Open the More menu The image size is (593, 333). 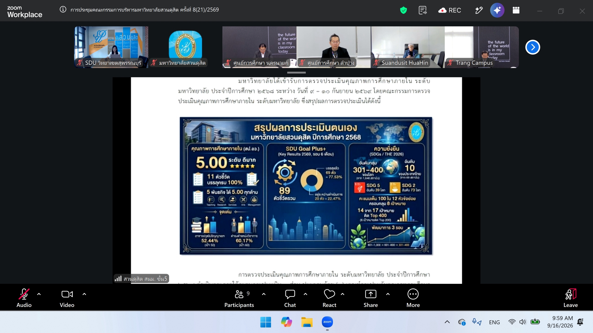tap(413, 298)
